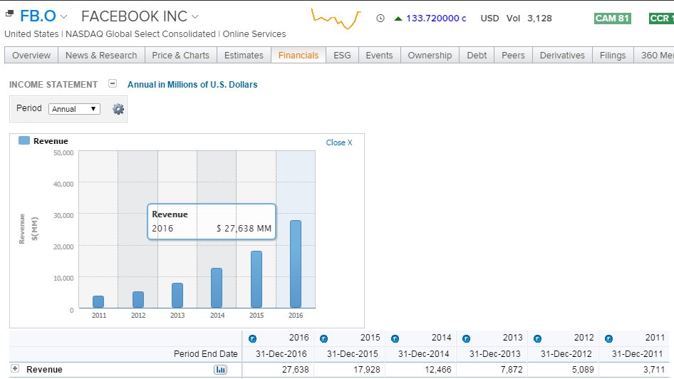Go to the Debt tab

[x=477, y=56]
